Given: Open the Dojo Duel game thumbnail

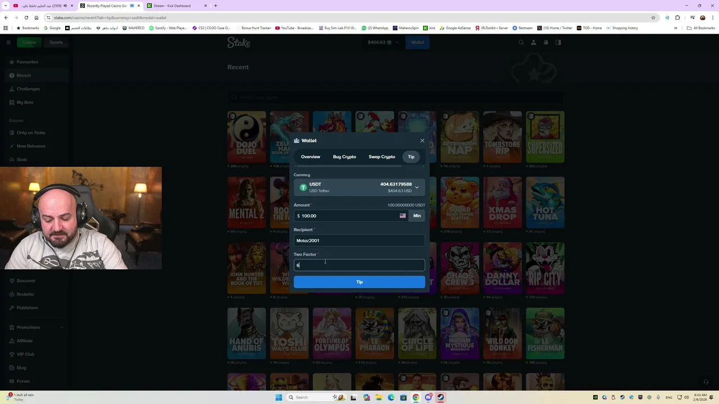Looking at the screenshot, I should coord(247,137).
